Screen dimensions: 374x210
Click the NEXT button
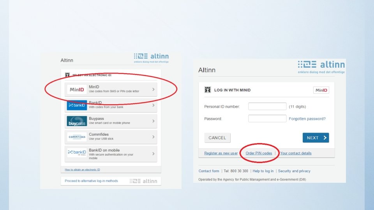point(316,138)
